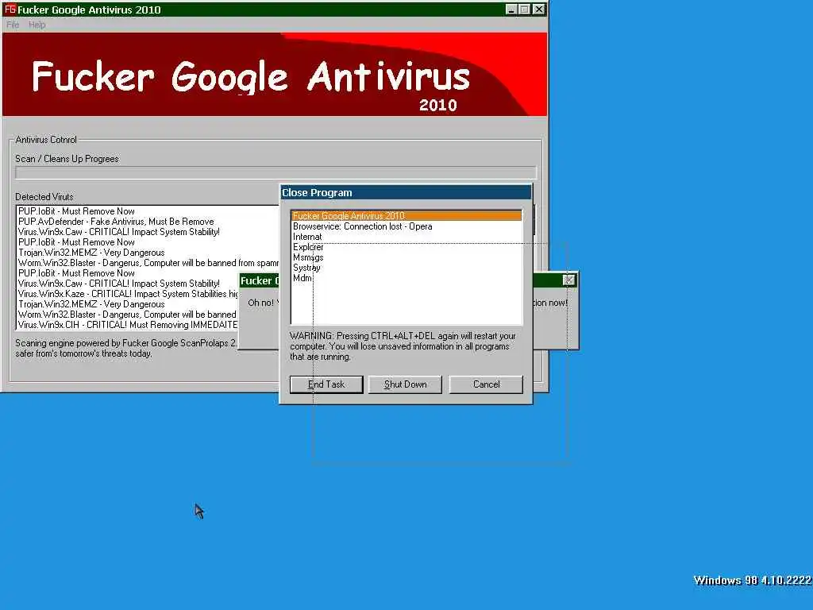Screen dimensions: 813x610
Task: Select Systray in the task list
Action: coord(406,268)
